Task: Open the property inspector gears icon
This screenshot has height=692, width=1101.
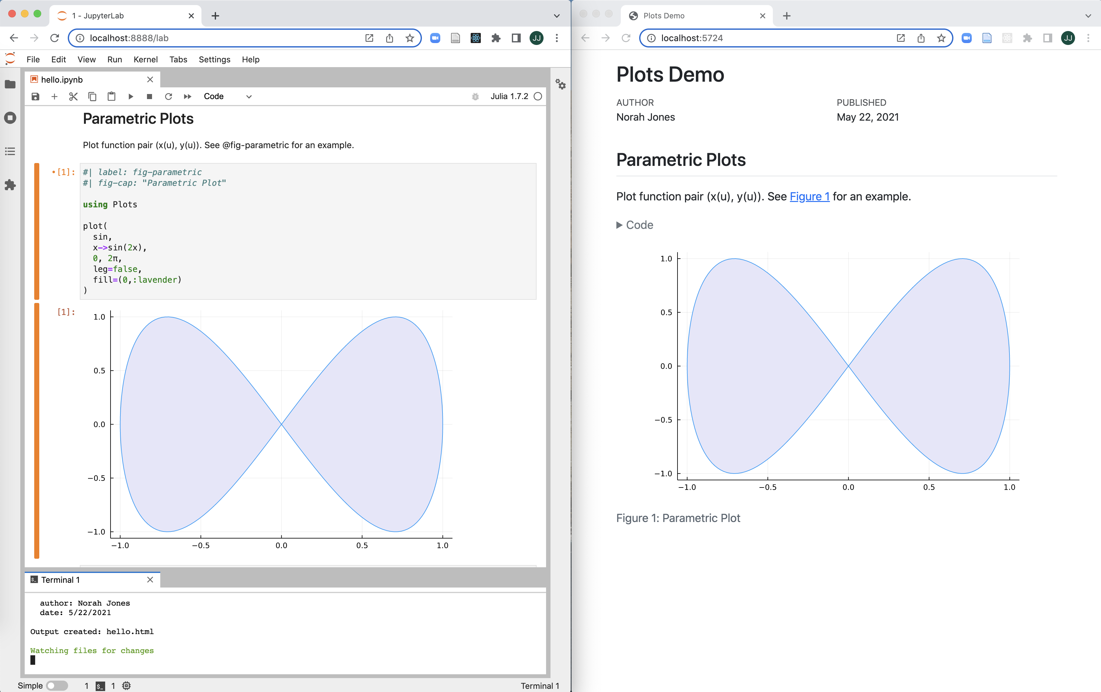Action: [561, 84]
